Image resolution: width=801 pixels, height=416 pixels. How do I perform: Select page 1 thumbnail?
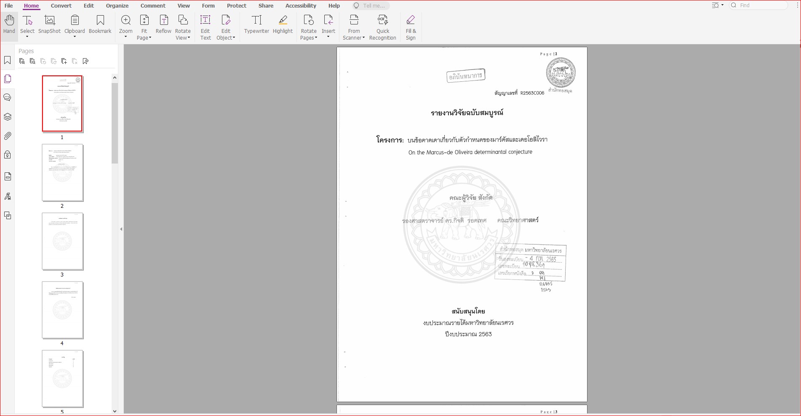pos(62,104)
